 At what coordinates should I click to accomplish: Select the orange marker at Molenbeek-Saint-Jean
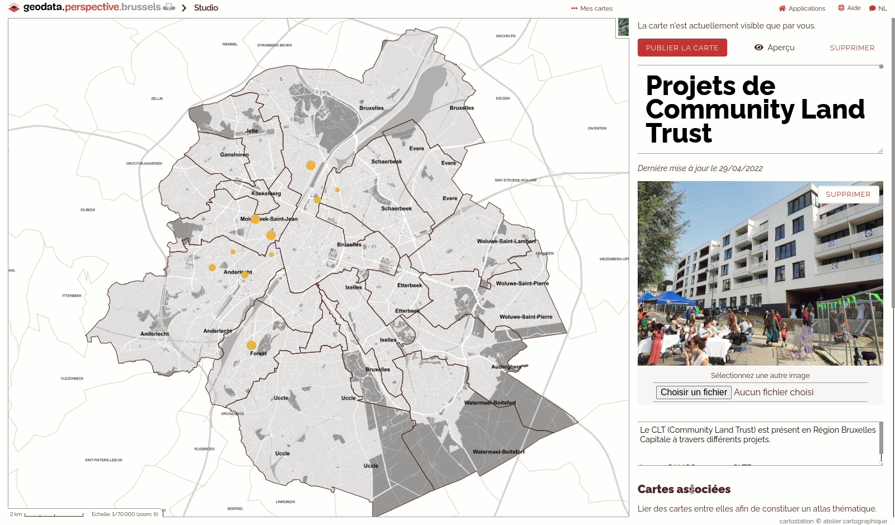point(255,219)
